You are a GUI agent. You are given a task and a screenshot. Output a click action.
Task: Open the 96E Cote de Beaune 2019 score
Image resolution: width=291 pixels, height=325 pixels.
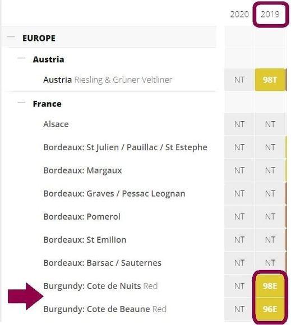coord(270,309)
